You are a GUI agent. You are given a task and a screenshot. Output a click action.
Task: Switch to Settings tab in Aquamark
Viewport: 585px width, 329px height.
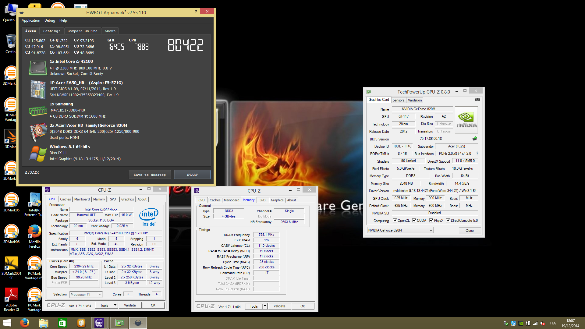(x=52, y=31)
